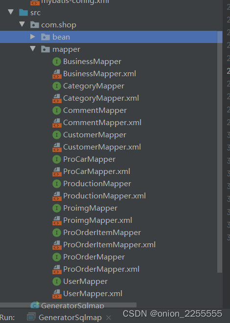Click the GeneratorSqlmap run tab icon

(x=31, y=318)
